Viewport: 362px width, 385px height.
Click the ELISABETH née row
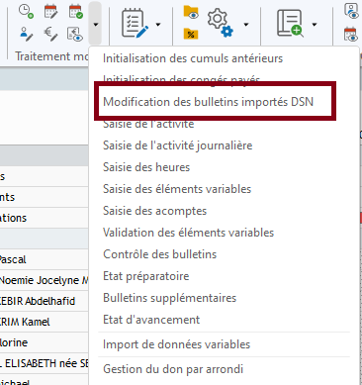[x=45, y=363]
